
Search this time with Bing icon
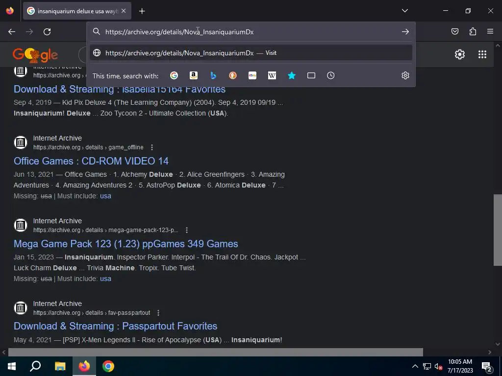(x=213, y=75)
